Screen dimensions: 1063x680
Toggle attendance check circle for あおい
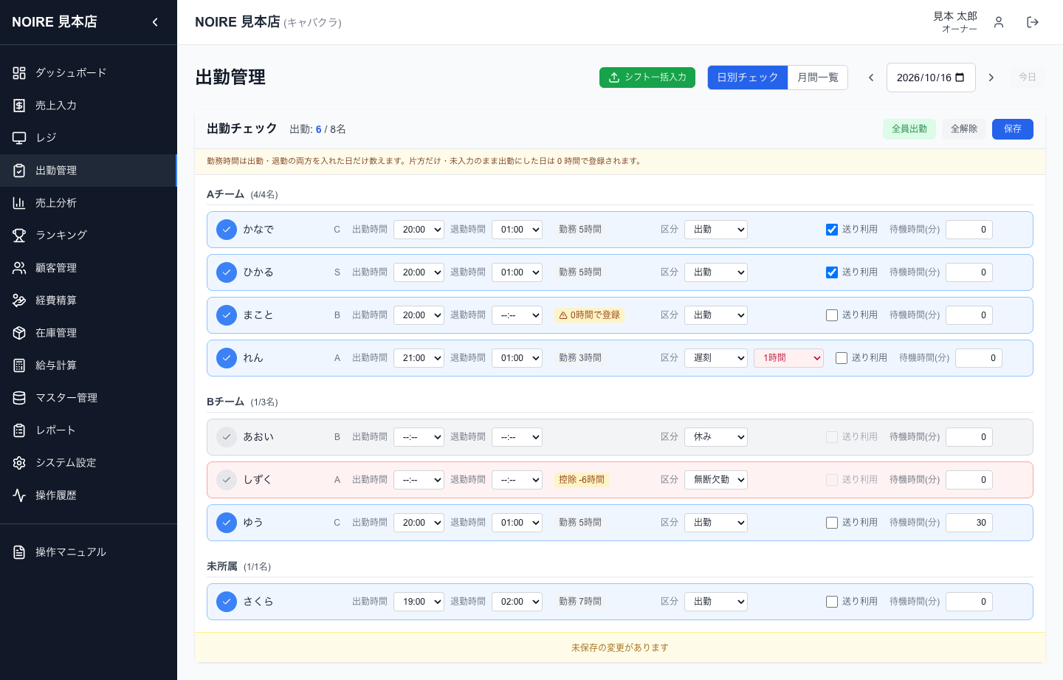tap(227, 437)
